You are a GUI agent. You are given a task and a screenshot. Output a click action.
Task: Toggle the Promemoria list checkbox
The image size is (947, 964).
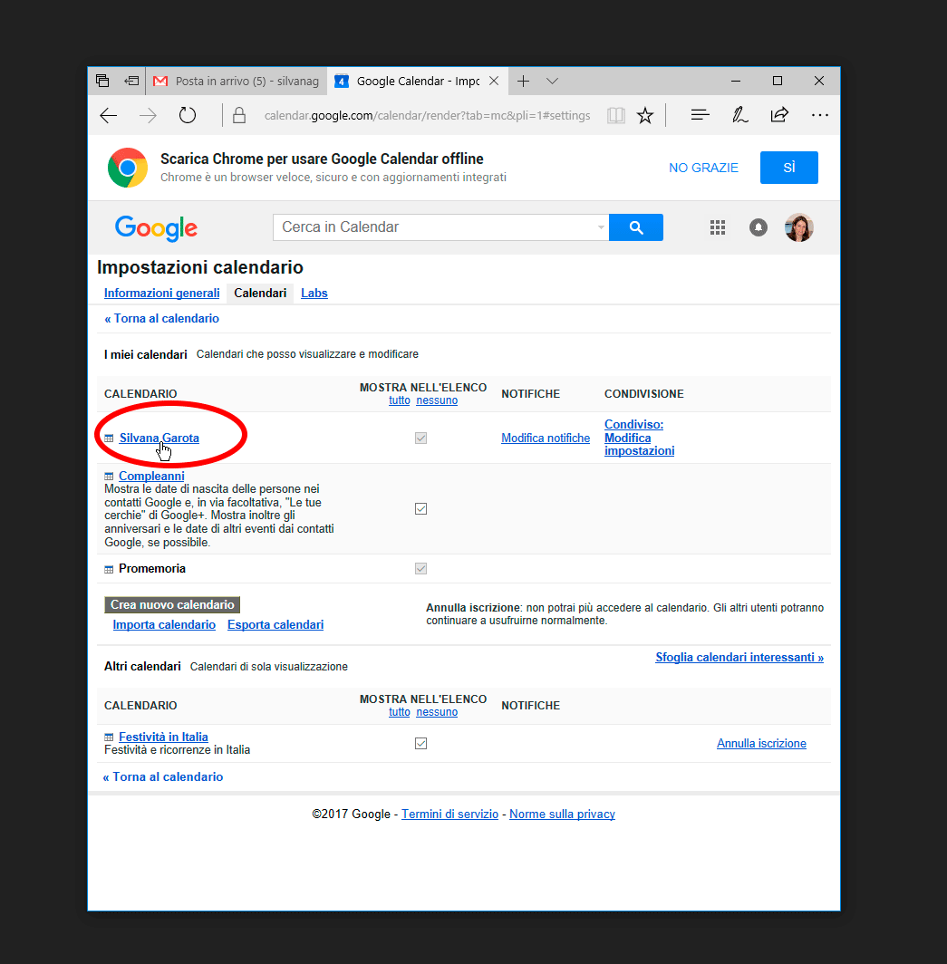[x=420, y=568]
